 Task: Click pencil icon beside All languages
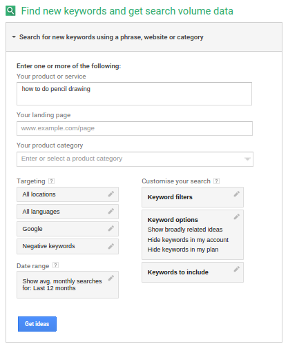111,212
